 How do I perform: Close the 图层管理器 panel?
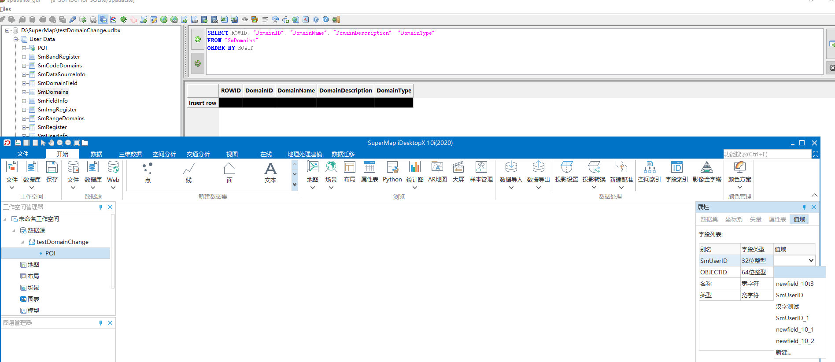(x=110, y=323)
